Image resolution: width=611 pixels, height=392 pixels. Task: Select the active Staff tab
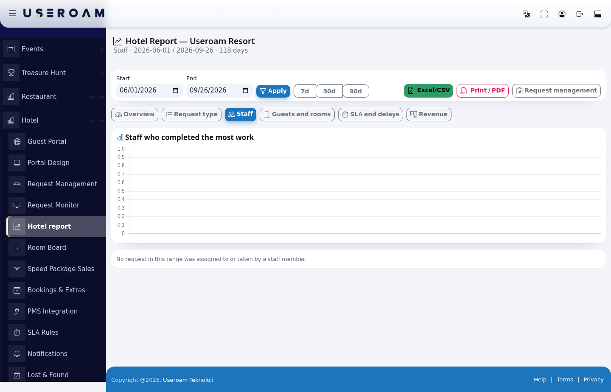[241, 114]
